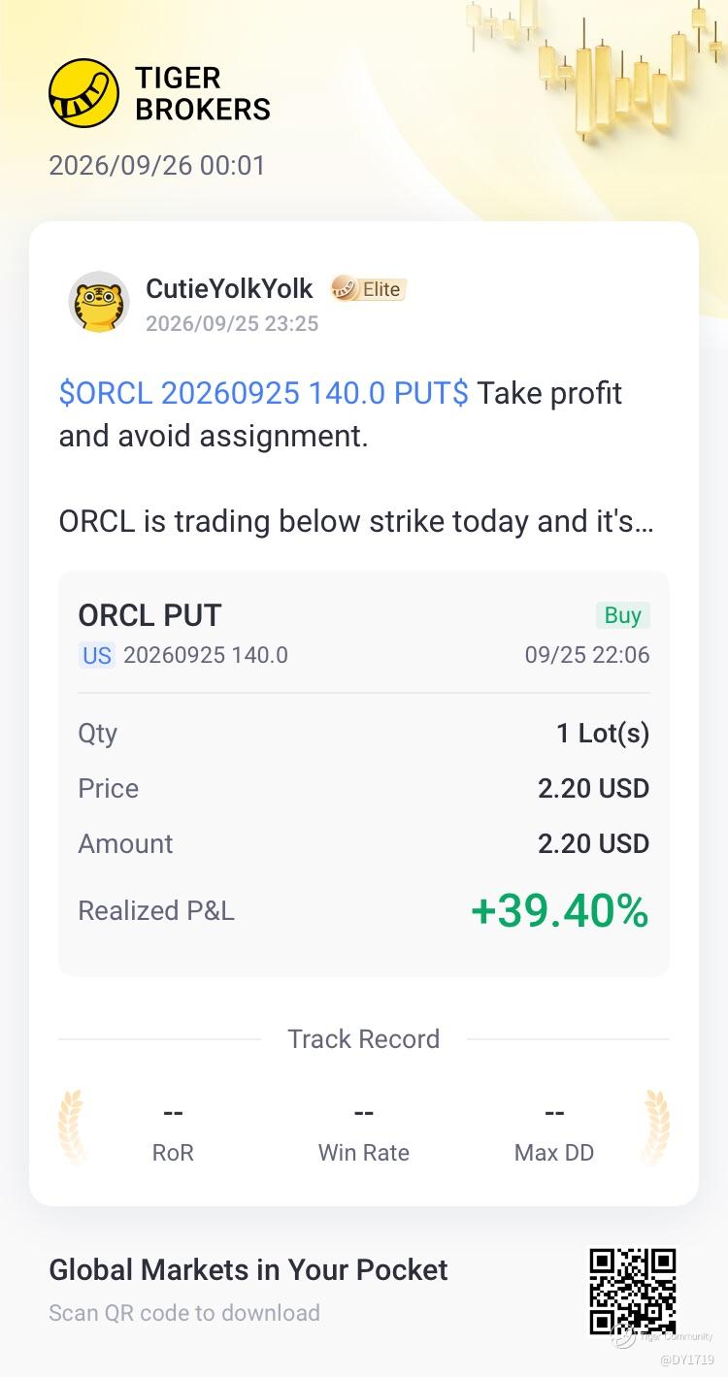Click the TIGER BROKERS brand name text
The width and height of the screenshot is (728, 1377).
(x=202, y=93)
